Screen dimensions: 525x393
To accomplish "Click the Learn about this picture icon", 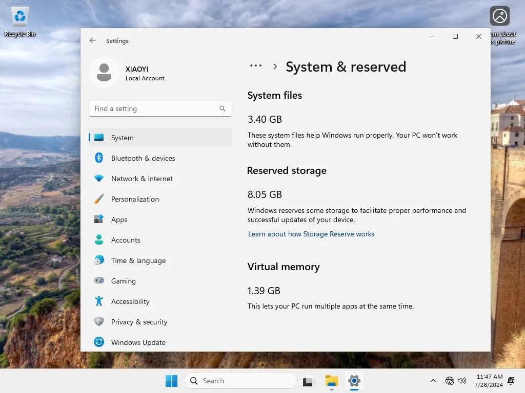I will (x=499, y=16).
